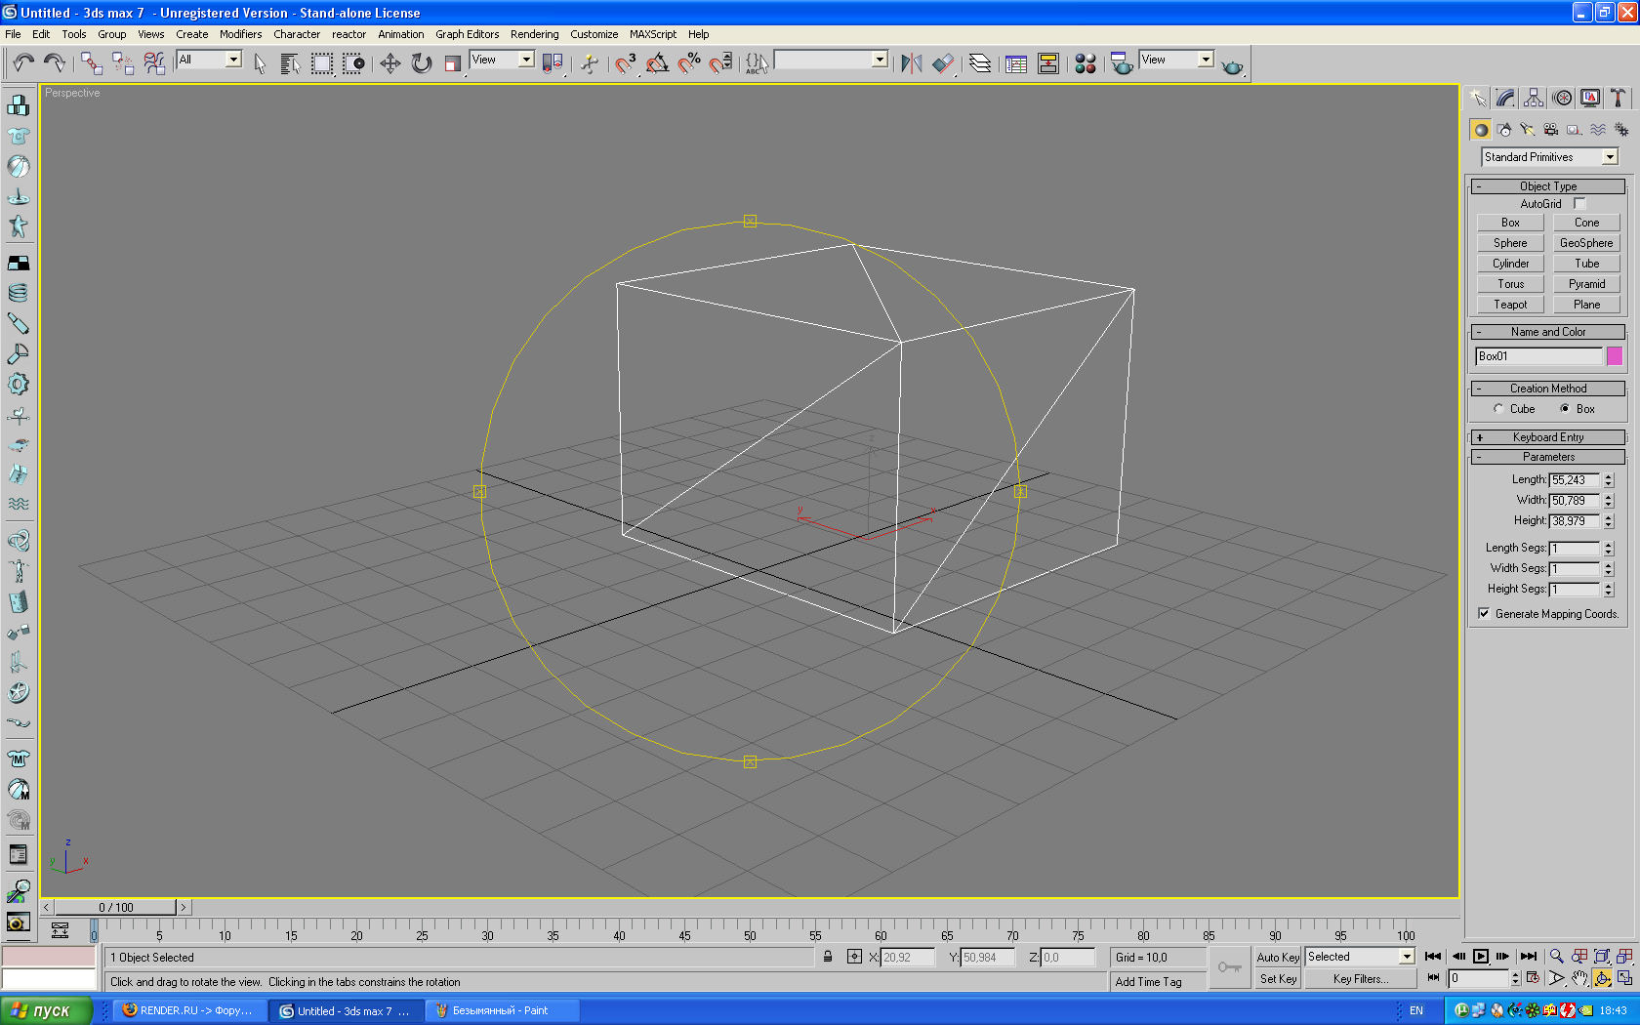Activate the Select and Scale tool
This screenshot has height=1025, width=1640.
point(452,63)
